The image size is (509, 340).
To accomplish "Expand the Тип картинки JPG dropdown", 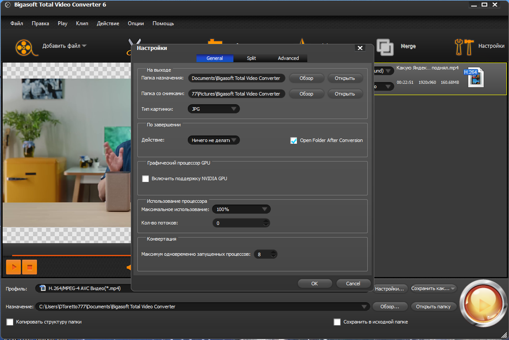I will pyautogui.click(x=213, y=109).
